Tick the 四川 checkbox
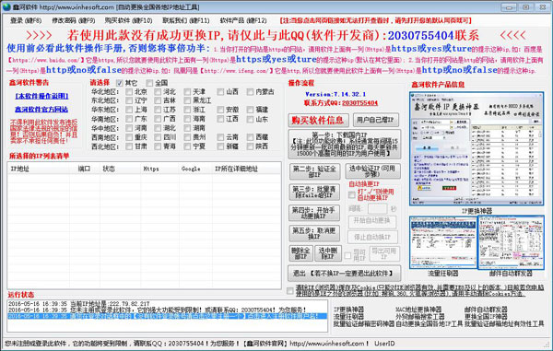The image size is (553, 351). point(158,137)
